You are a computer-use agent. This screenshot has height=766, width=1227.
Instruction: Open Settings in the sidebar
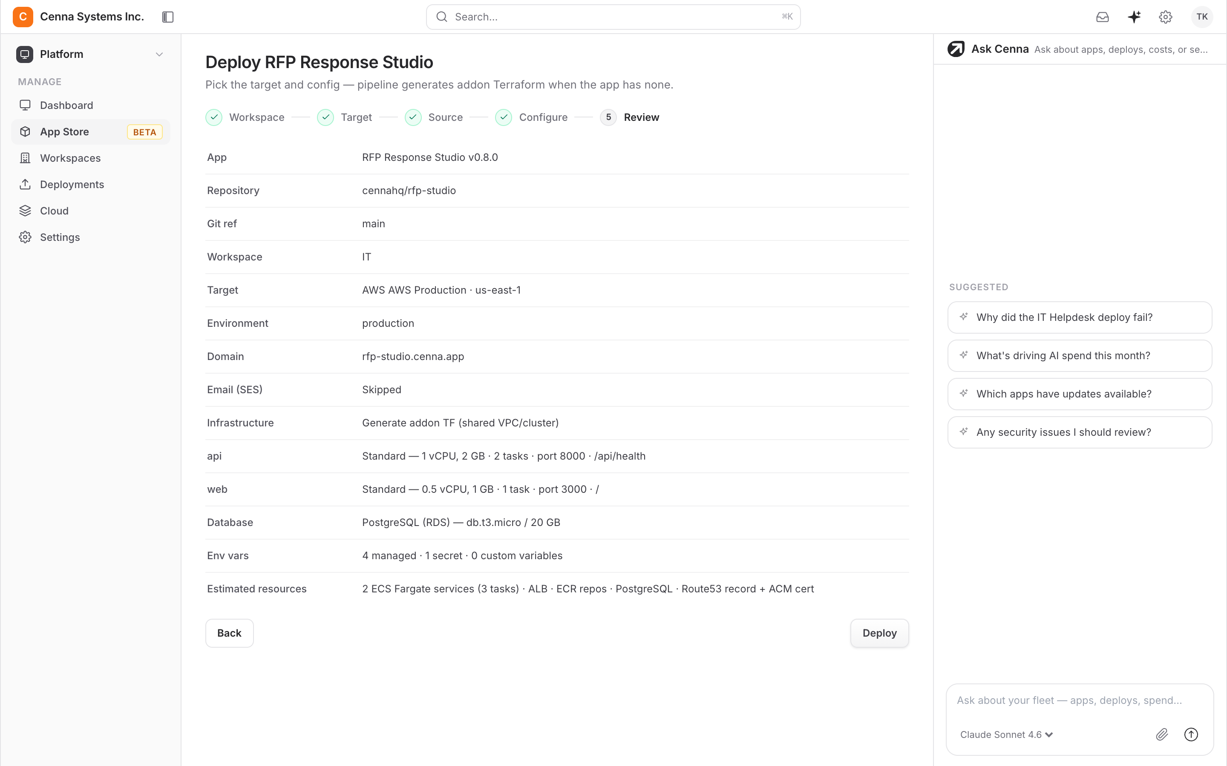pos(91,237)
